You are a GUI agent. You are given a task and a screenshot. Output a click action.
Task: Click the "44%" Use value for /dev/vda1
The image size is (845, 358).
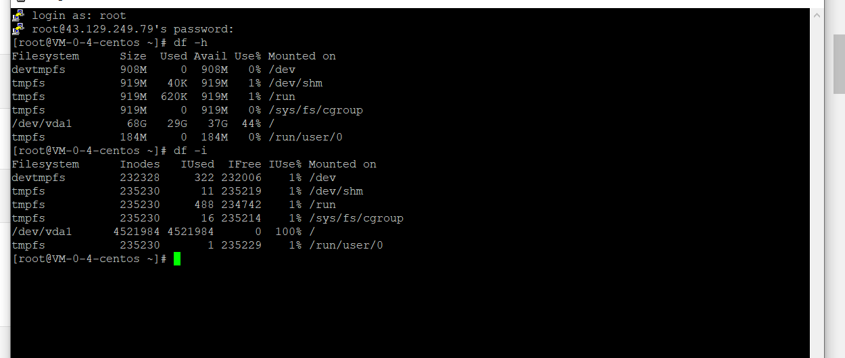click(x=251, y=124)
